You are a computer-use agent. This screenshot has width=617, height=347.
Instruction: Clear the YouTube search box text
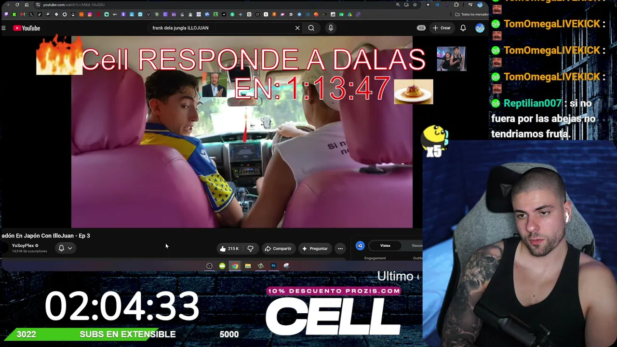tap(297, 28)
